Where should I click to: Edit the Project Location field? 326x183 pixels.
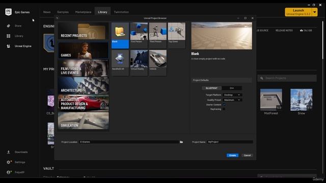click(x=129, y=142)
